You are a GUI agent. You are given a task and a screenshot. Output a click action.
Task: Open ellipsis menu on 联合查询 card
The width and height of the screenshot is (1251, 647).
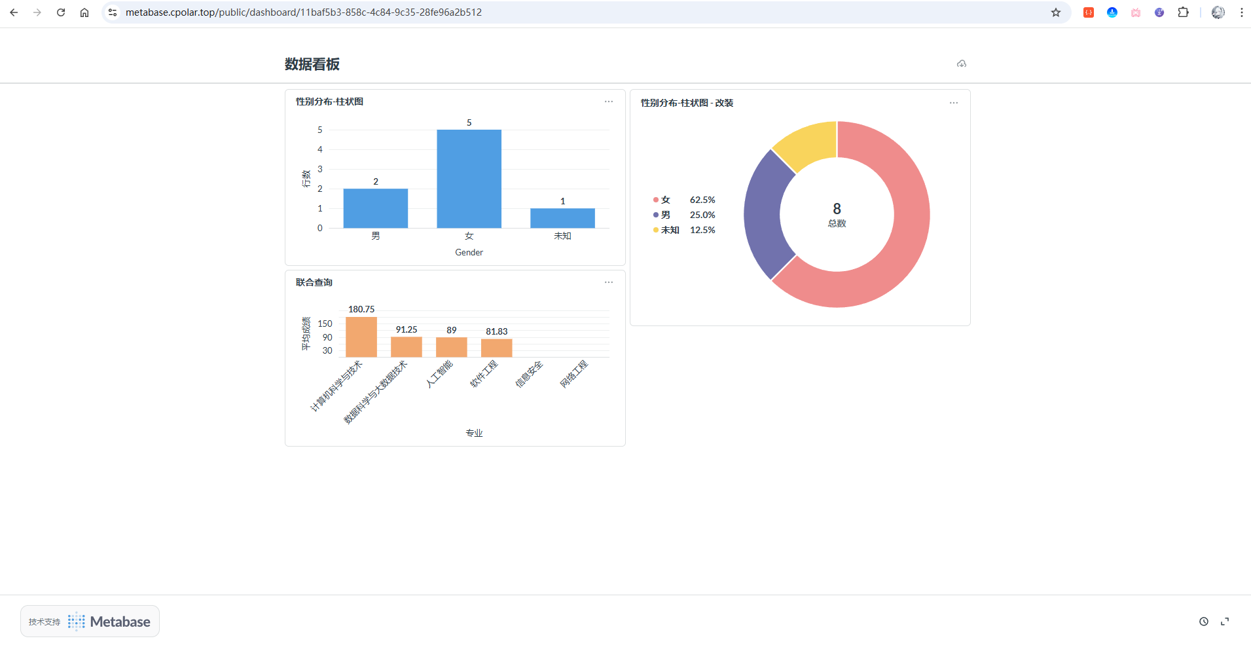pyautogui.click(x=609, y=282)
